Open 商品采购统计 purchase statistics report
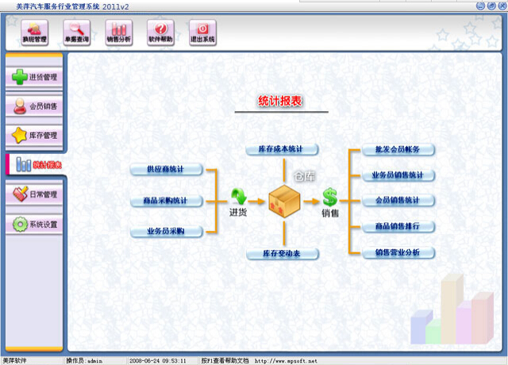Screen dimensions: 508x365 (x=166, y=201)
